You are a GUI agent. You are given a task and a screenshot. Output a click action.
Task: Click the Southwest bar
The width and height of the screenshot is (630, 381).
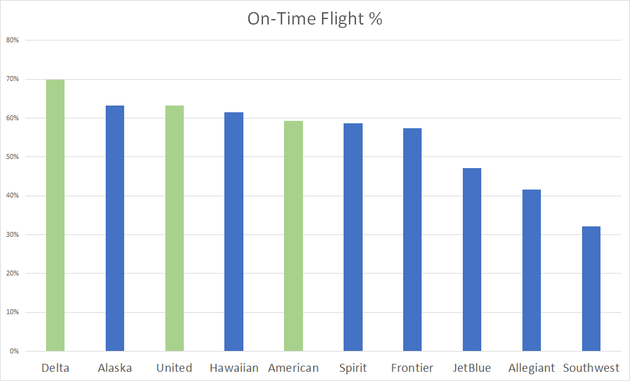(x=591, y=289)
